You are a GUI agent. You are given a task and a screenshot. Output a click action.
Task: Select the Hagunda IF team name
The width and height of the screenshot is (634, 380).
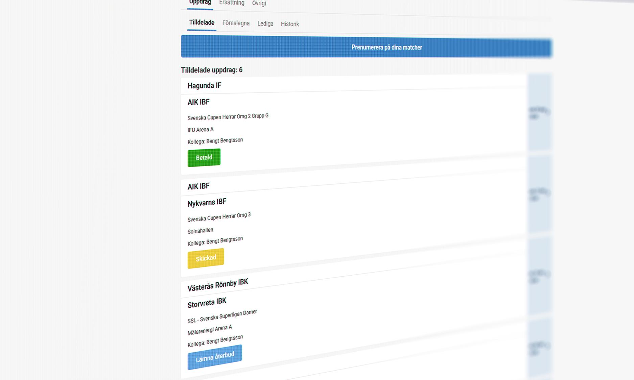point(204,86)
